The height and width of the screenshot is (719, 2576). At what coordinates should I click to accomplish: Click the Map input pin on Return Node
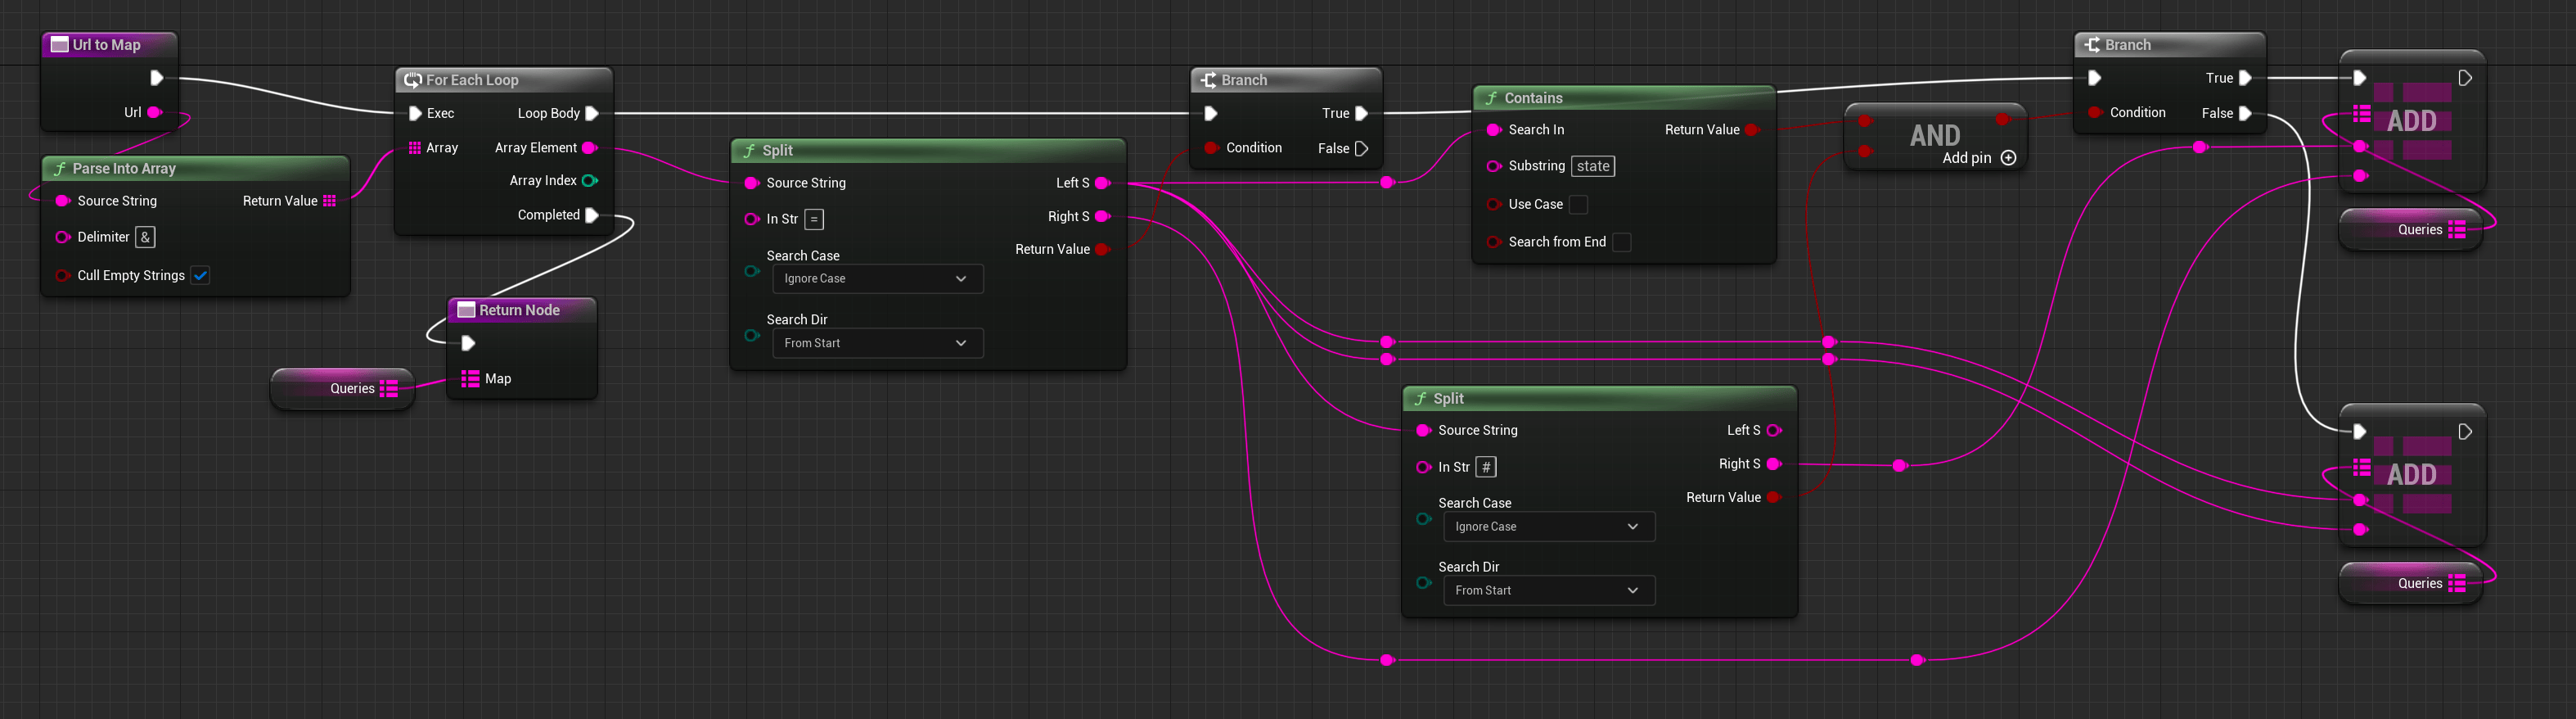470,378
